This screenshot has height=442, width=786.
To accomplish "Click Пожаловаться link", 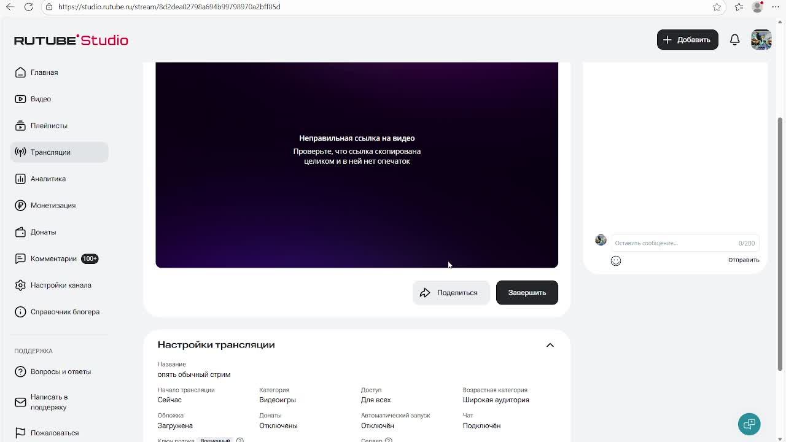I will point(55,433).
